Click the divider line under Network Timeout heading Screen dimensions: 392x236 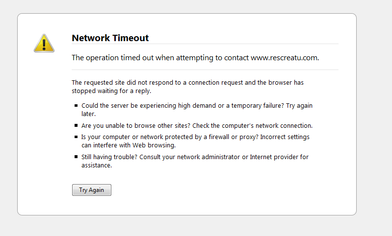pos(205,44)
